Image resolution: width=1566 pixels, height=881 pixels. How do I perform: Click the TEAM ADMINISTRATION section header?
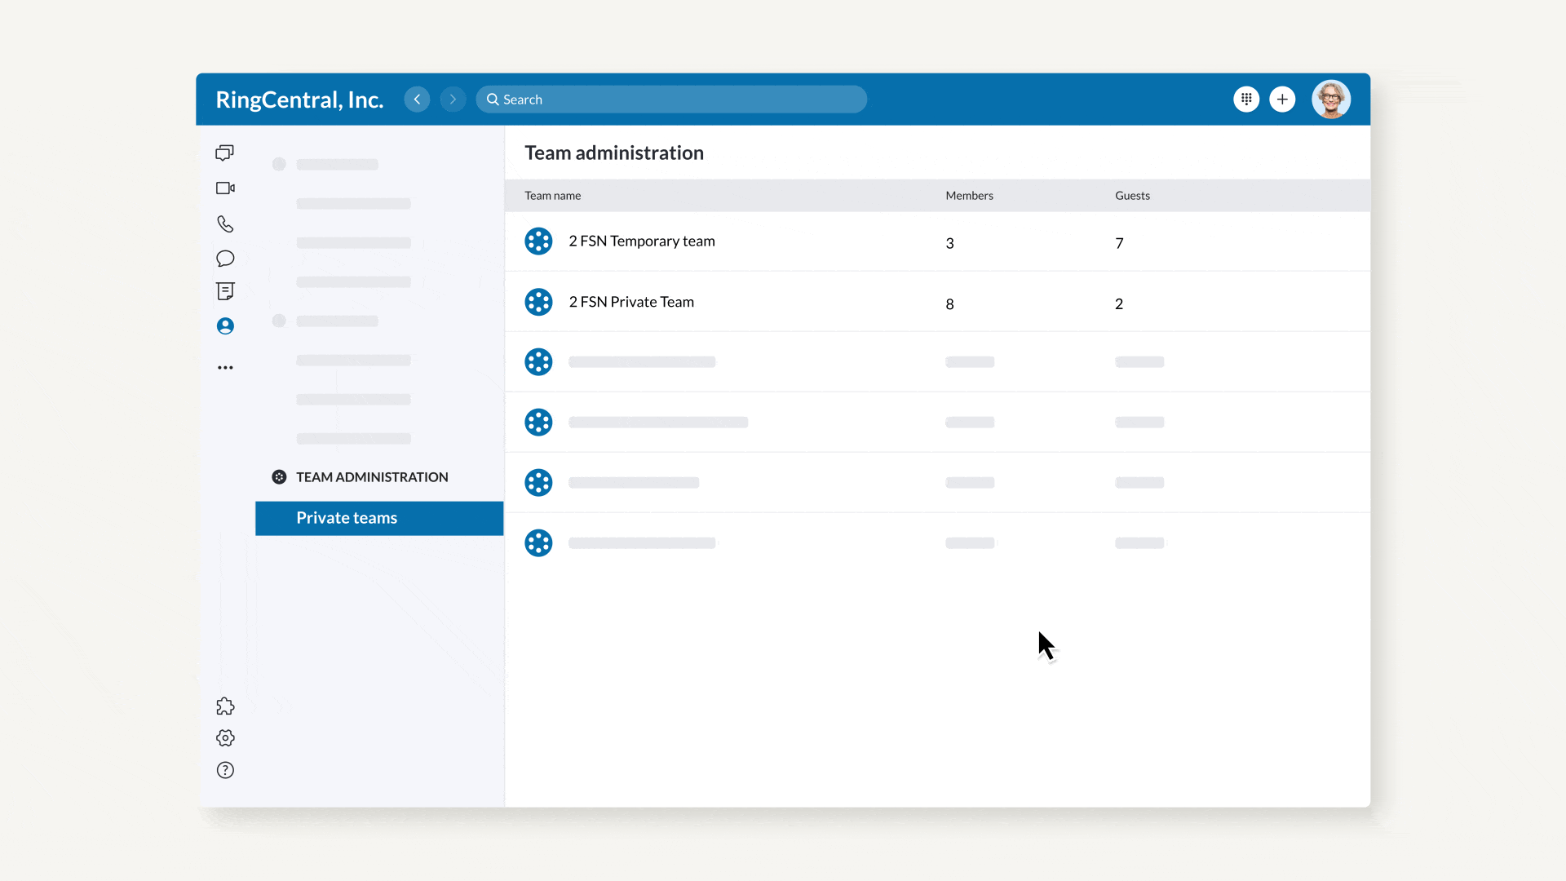372,477
